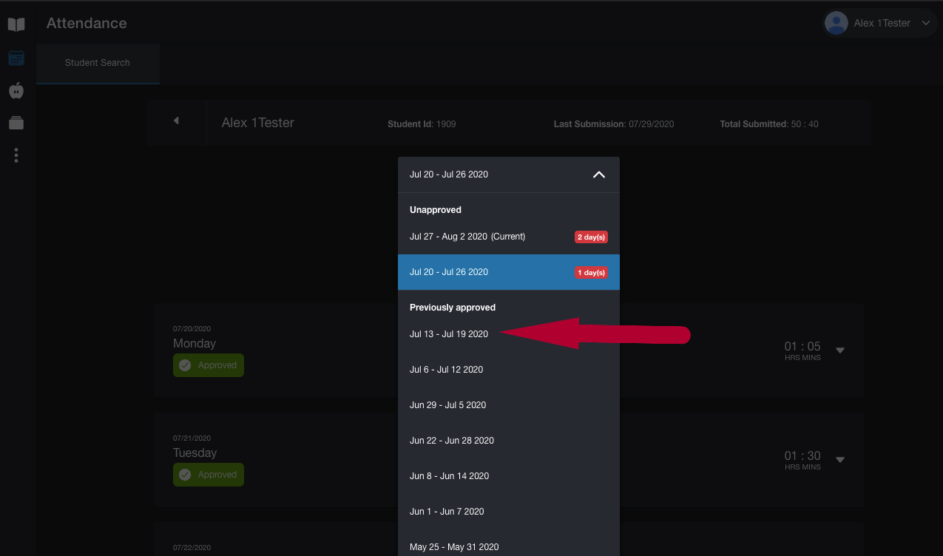Image resolution: width=943 pixels, height=556 pixels.
Task: Expand the Alex 1Tester account menu chevron
Action: click(925, 24)
